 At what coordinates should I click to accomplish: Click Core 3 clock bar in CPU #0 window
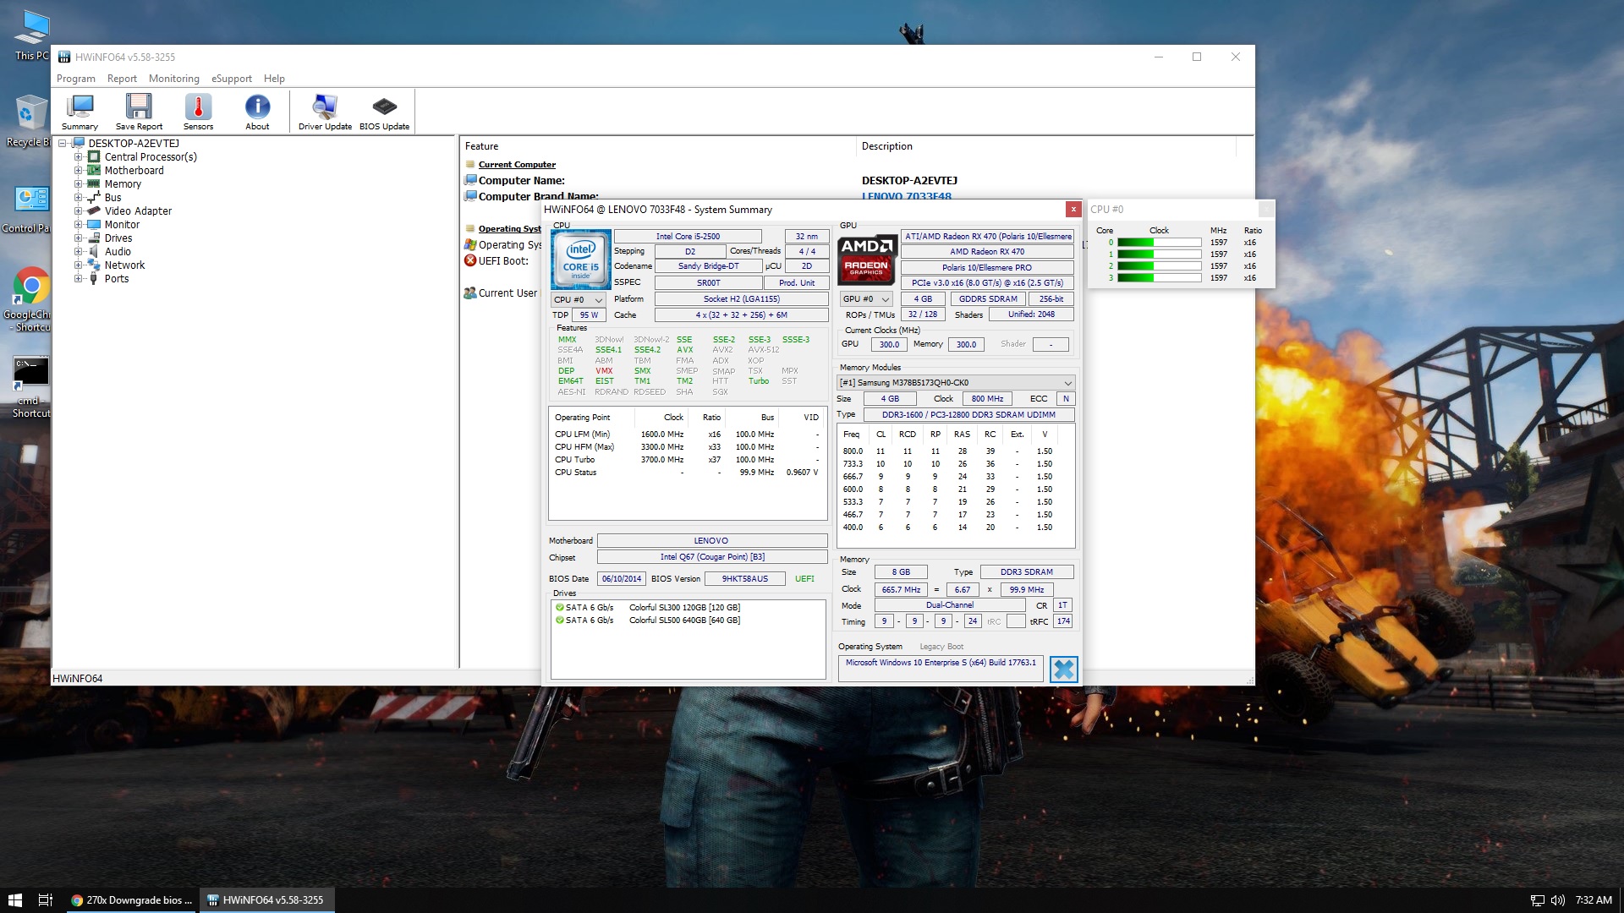[x=1159, y=278]
